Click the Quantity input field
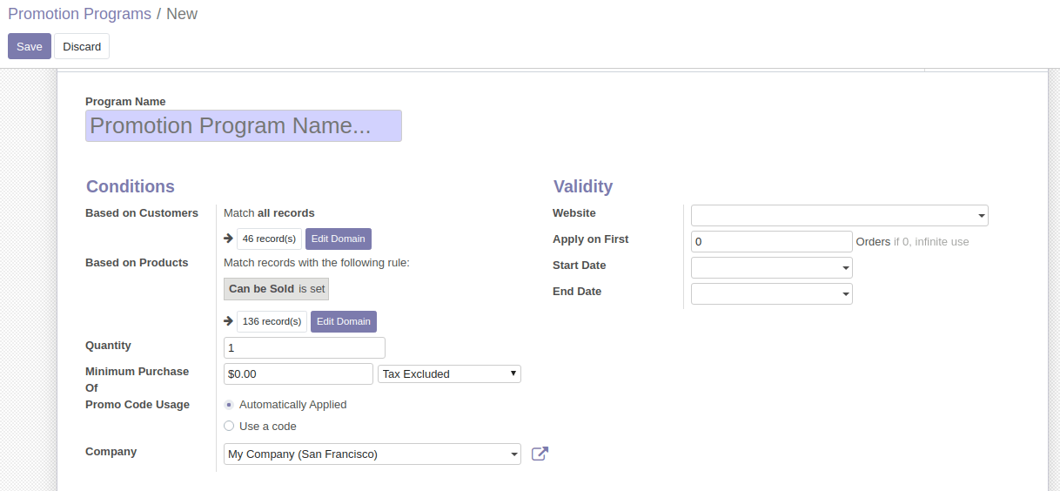The image size is (1060, 491). 305,347
